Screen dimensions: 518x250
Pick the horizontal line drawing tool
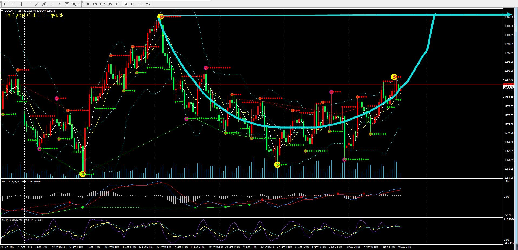(x=29, y=4)
